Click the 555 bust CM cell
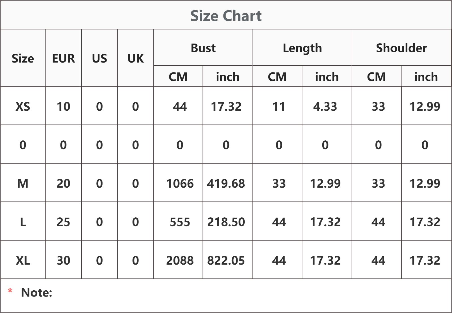Image resolution: width=452 pixels, height=313 pixels. pyautogui.click(x=180, y=222)
